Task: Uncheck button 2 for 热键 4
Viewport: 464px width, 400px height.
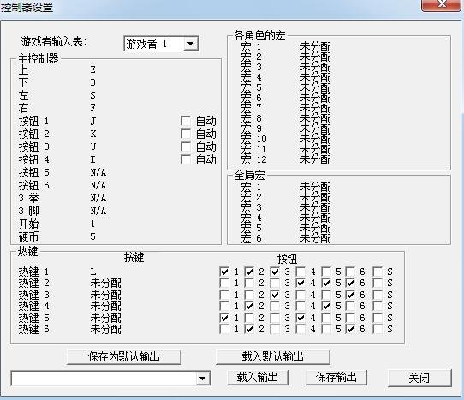Action: [x=249, y=306]
